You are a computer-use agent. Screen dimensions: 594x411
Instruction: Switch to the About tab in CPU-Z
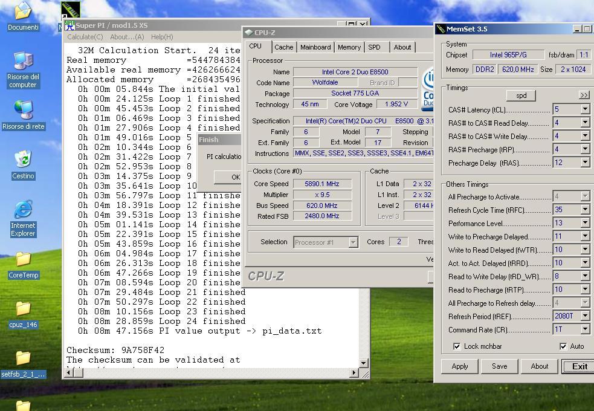(402, 47)
